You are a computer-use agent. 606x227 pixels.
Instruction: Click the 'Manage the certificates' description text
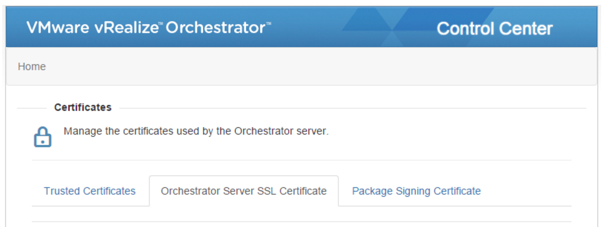coord(196,131)
